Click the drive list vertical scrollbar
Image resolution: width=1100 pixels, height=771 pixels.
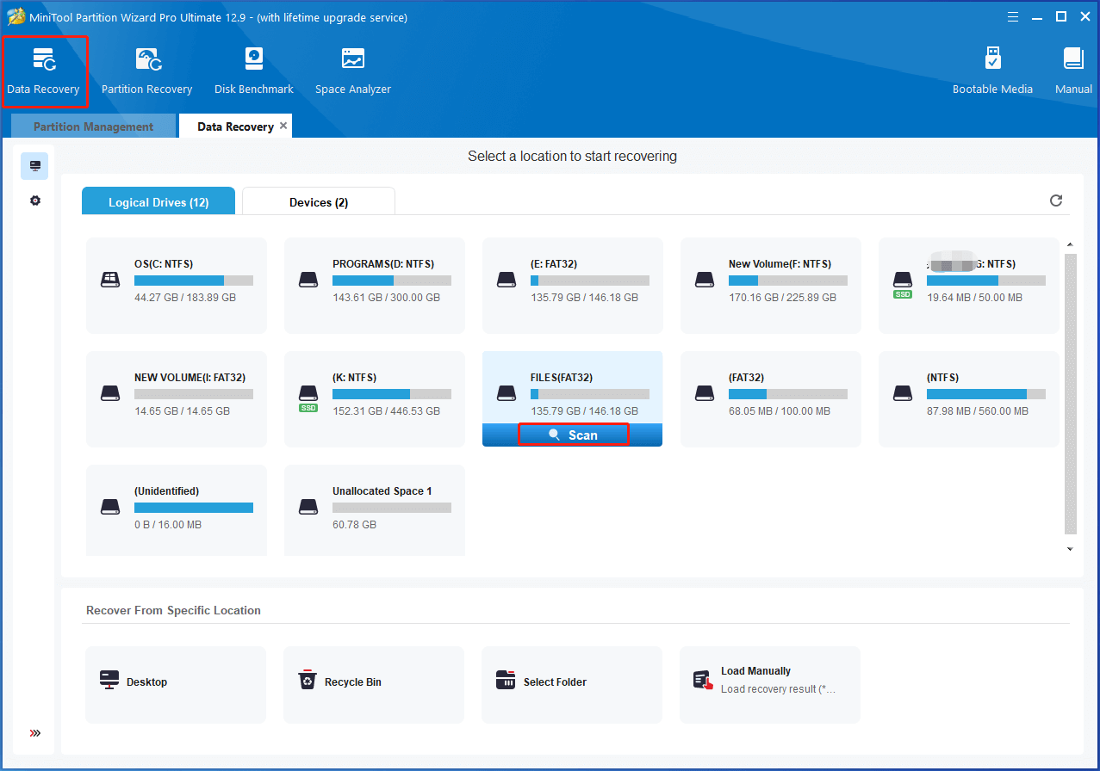tap(1071, 394)
